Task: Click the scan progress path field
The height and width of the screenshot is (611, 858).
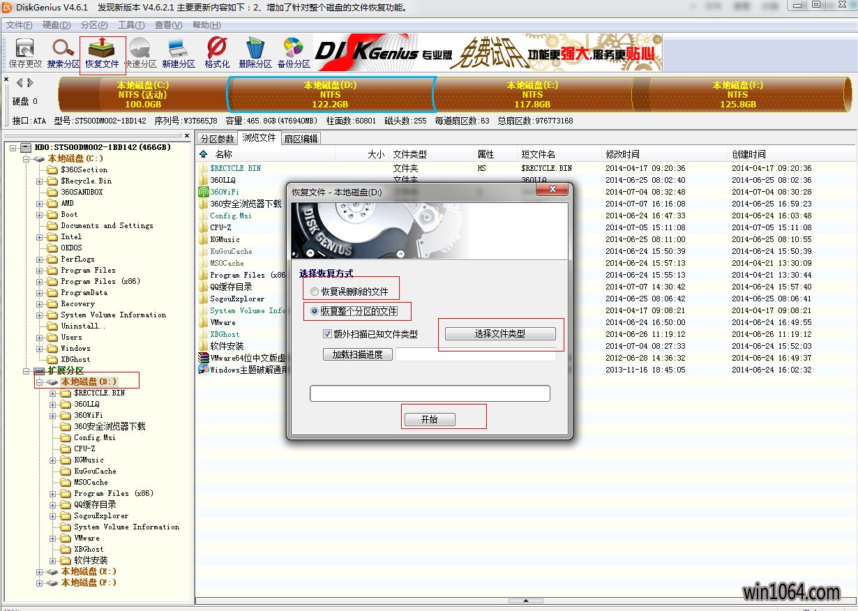Action: coord(476,354)
